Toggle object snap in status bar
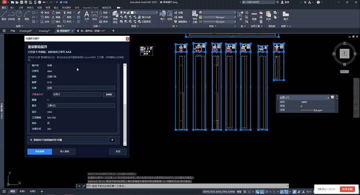This screenshot has height=195, width=360. (286, 192)
